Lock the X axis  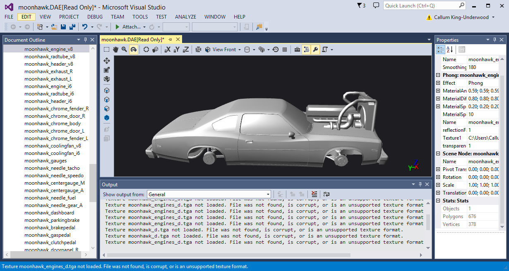(x=168, y=50)
